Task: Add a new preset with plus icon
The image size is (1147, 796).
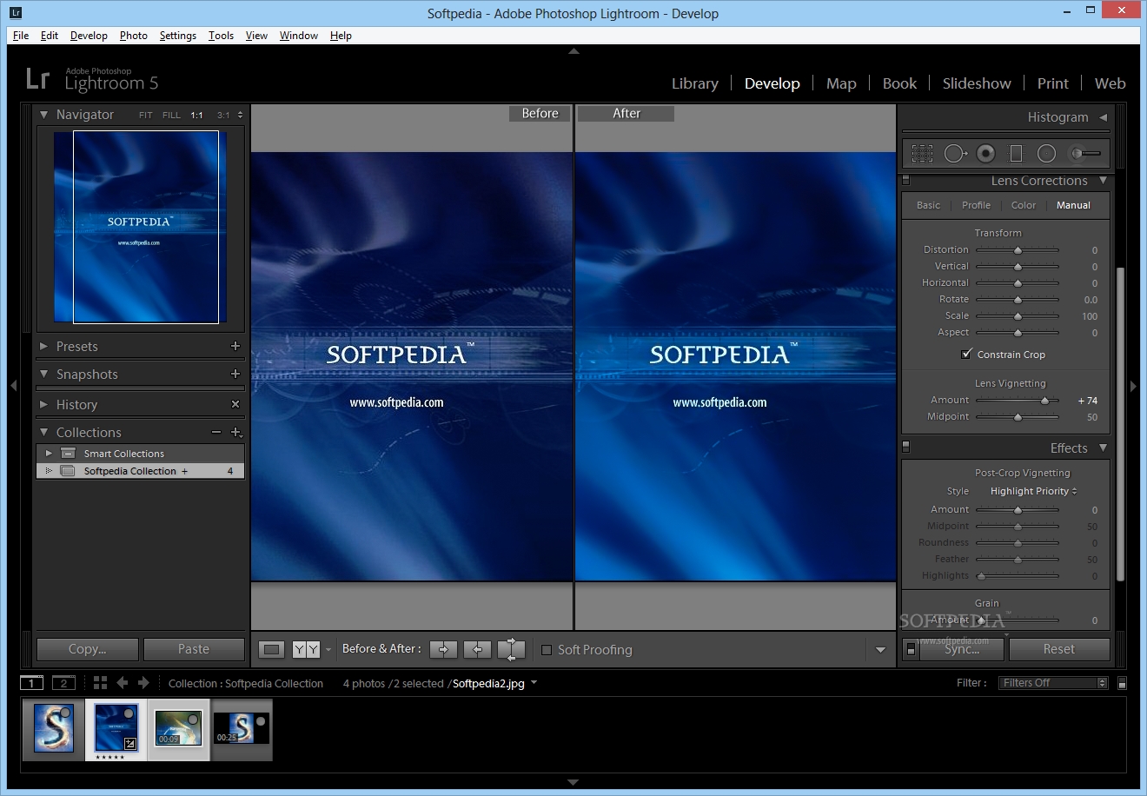Action: click(235, 346)
